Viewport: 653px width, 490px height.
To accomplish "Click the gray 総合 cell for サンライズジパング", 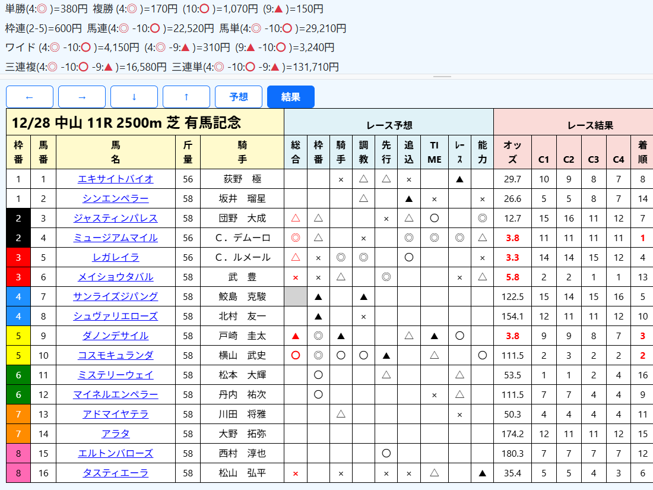I will click(296, 296).
